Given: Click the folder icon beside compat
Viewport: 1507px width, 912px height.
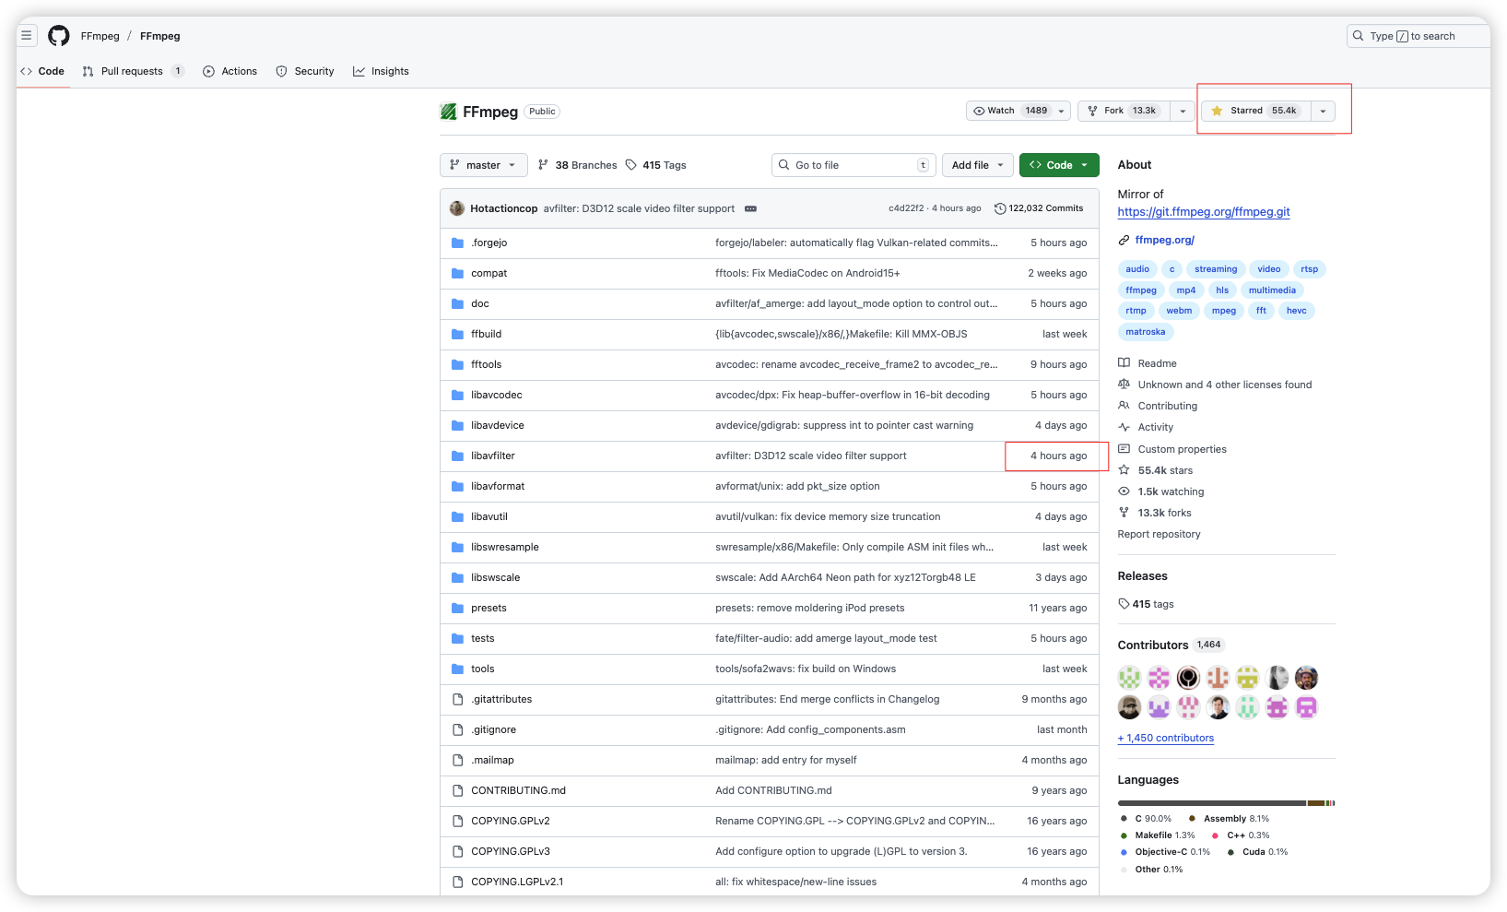Looking at the screenshot, I should (457, 273).
